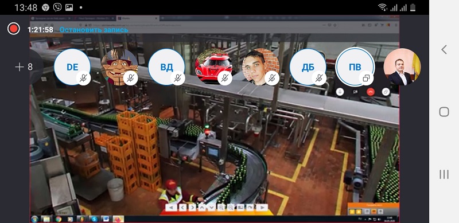The image size is (459, 223).
Task: Tap the screen-share badge on ПВ avatar
Action: tap(366, 78)
